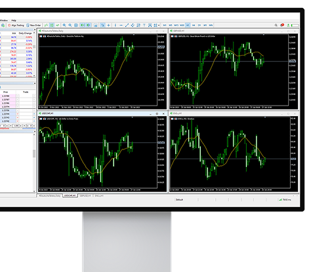Click the chart screenshot camera icon
The image size is (334, 272).
[95, 26]
